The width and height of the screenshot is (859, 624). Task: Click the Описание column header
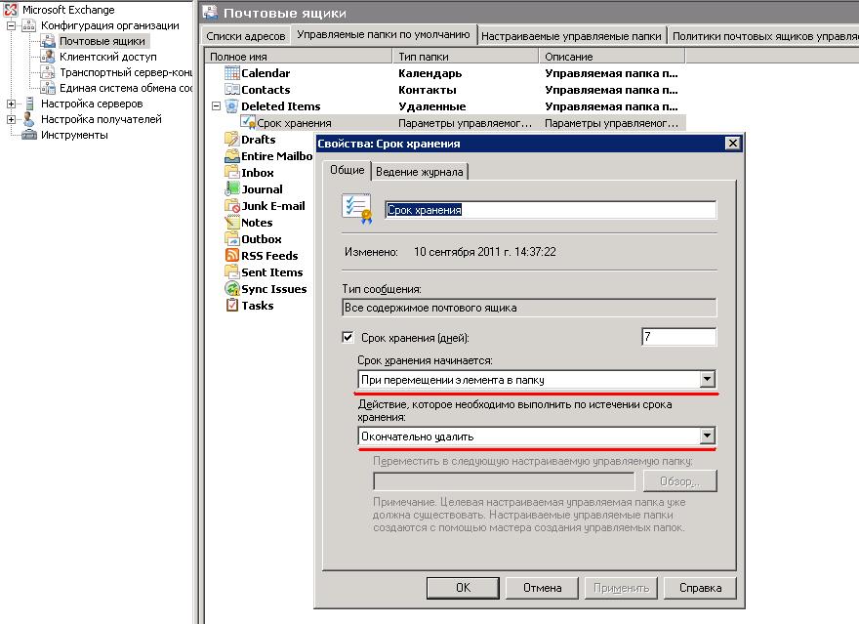[x=612, y=57]
